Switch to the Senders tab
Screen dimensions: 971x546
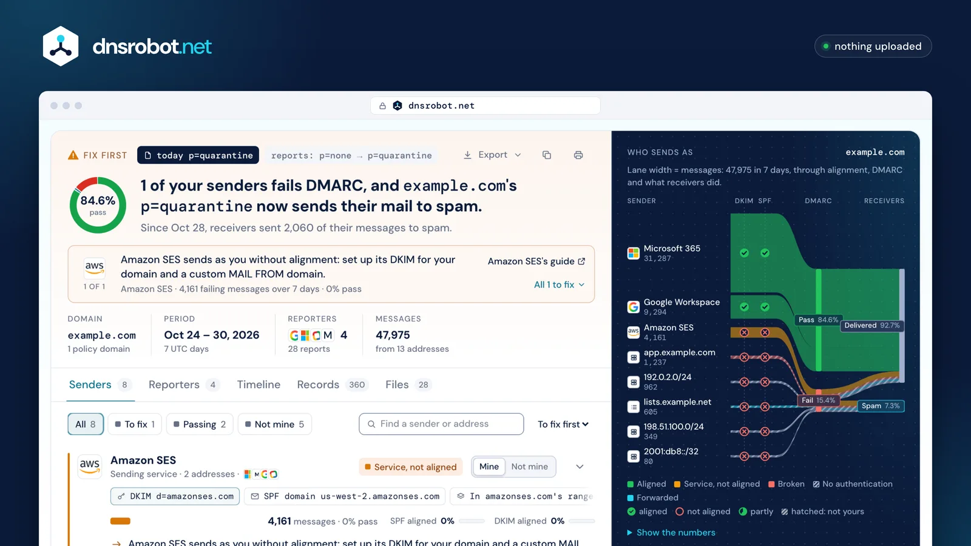pos(100,385)
